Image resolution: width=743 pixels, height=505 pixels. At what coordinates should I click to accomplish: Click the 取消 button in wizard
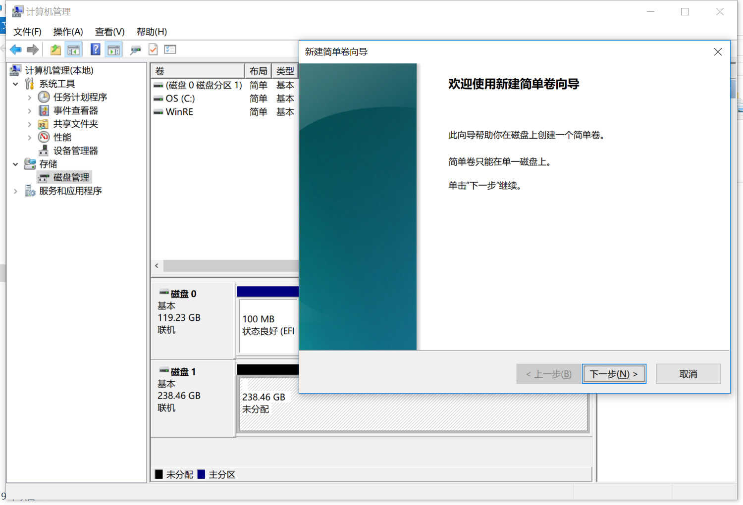click(x=688, y=374)
